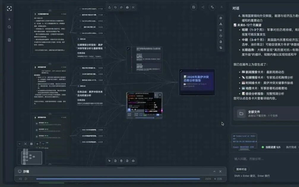
Task: Click the 地图卡片 bullet in chat
Action: 264,88
